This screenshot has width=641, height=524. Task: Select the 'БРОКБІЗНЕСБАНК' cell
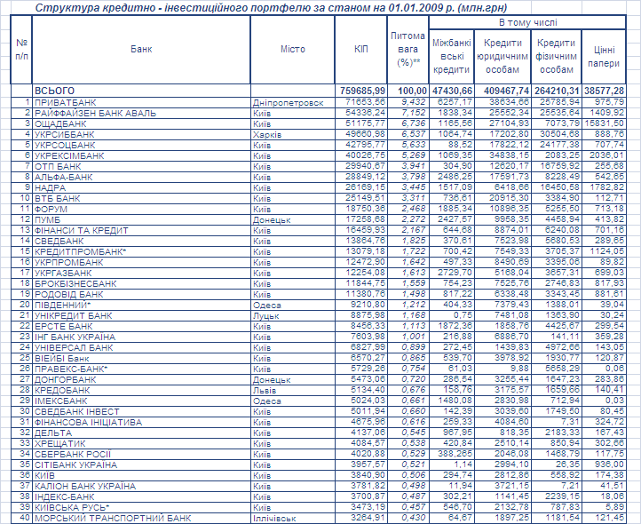(141, 283)
